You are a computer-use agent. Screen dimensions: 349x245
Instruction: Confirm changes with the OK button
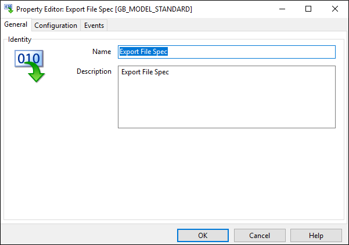[x=203, y=236]
